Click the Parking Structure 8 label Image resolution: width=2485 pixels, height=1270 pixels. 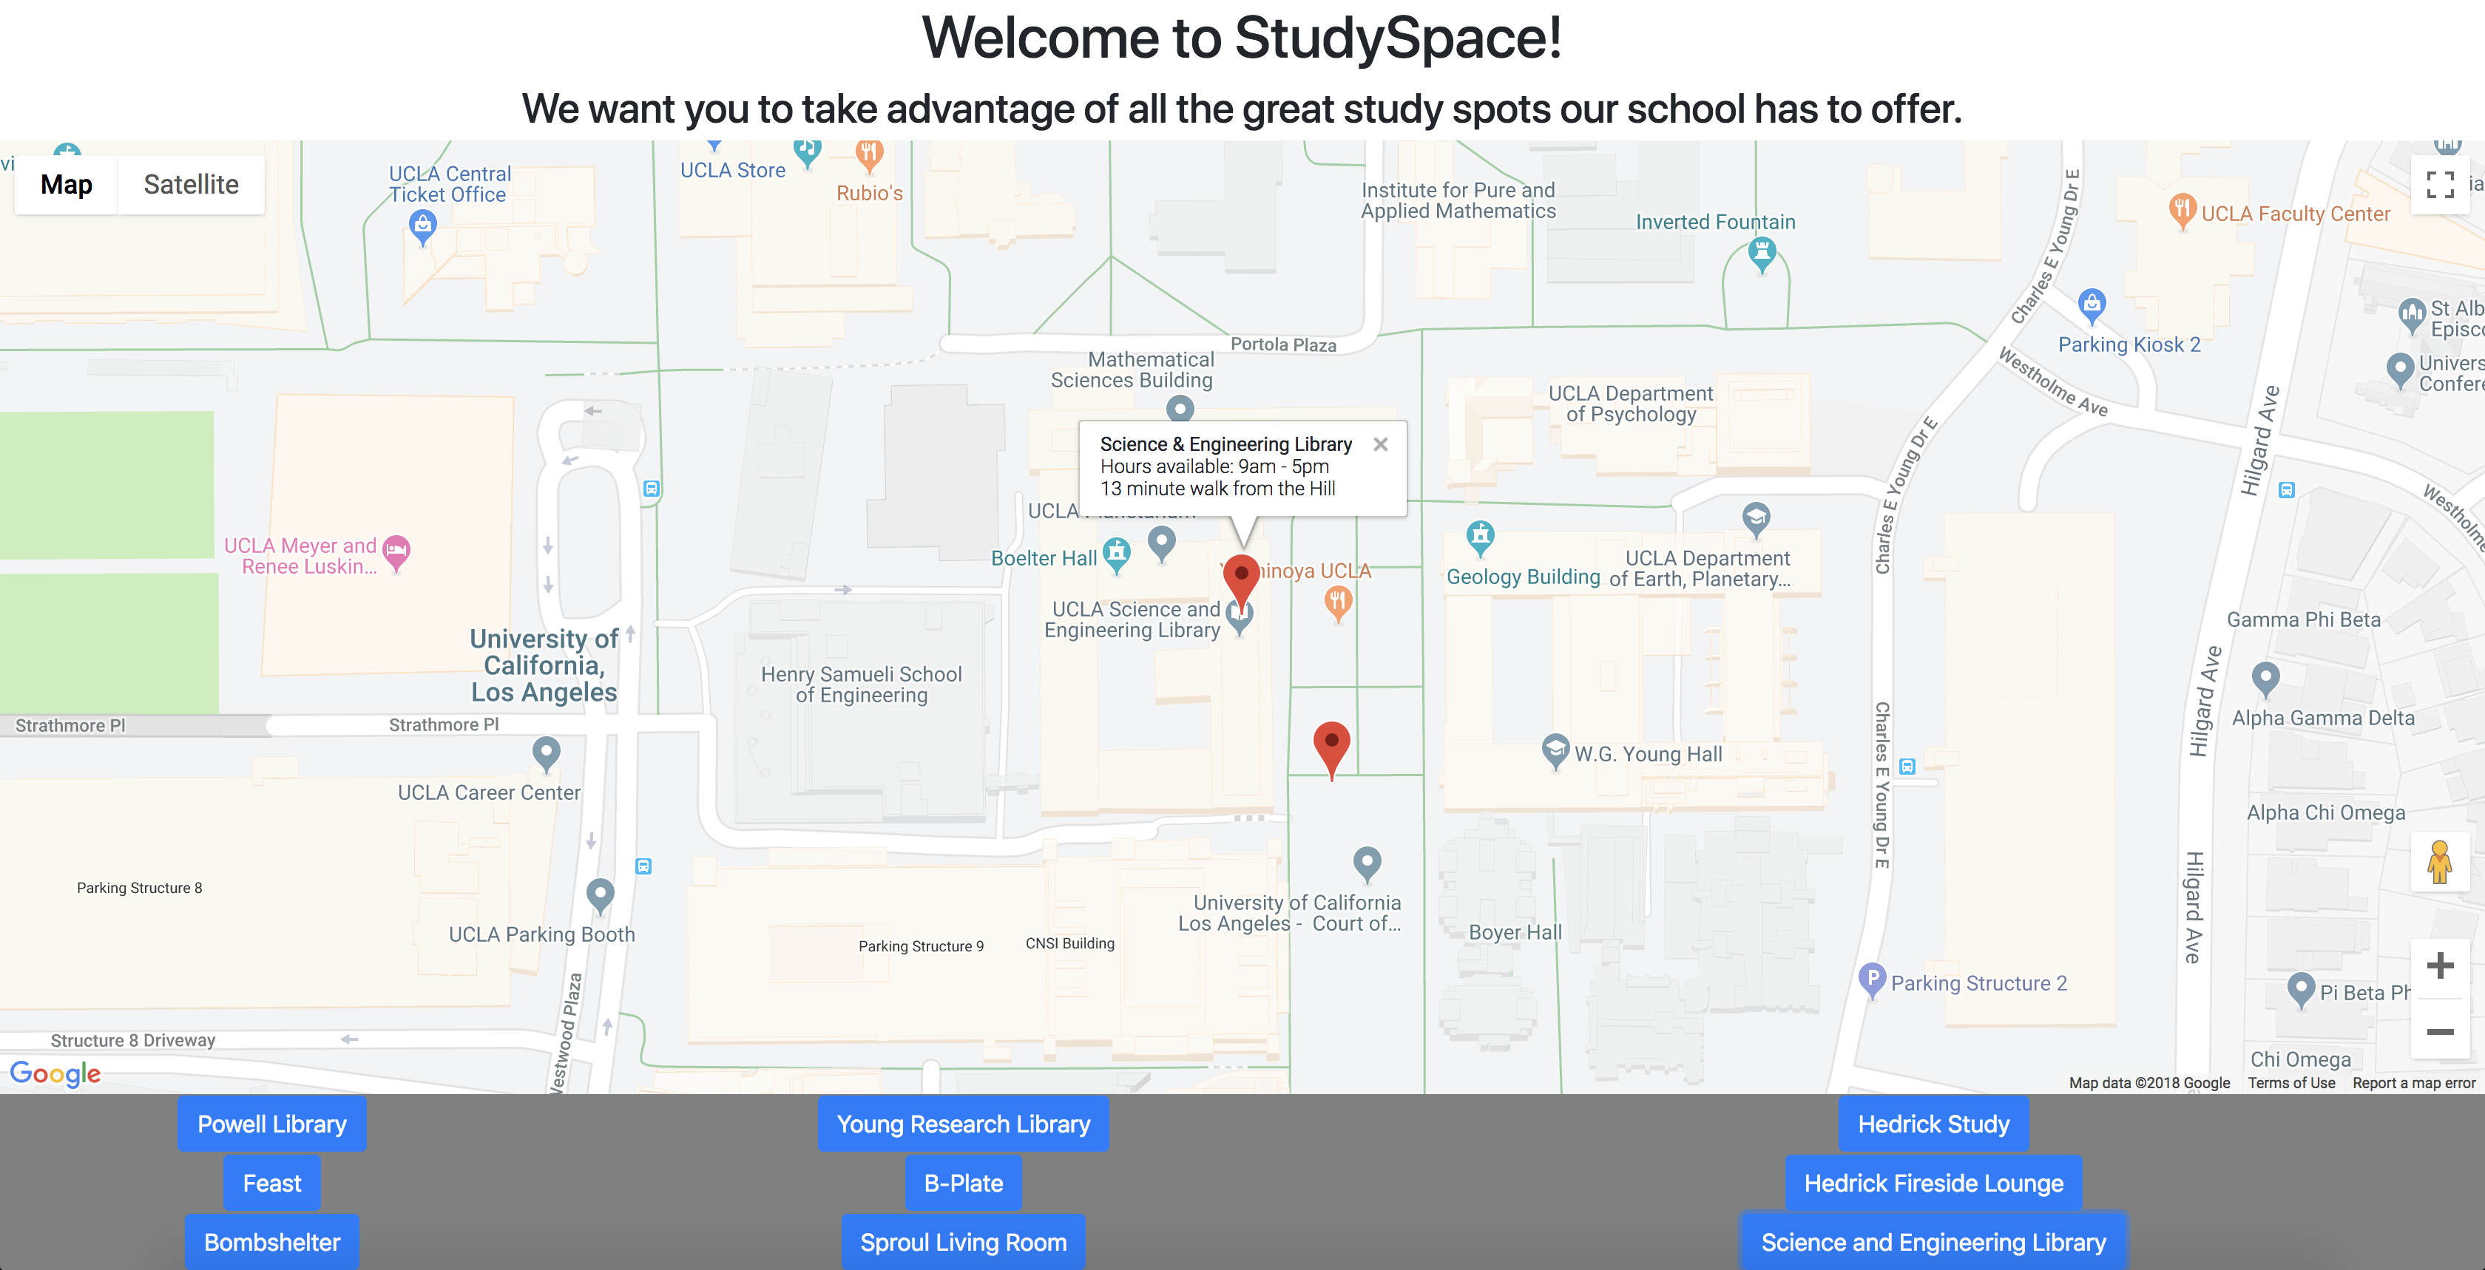point(140,888)
